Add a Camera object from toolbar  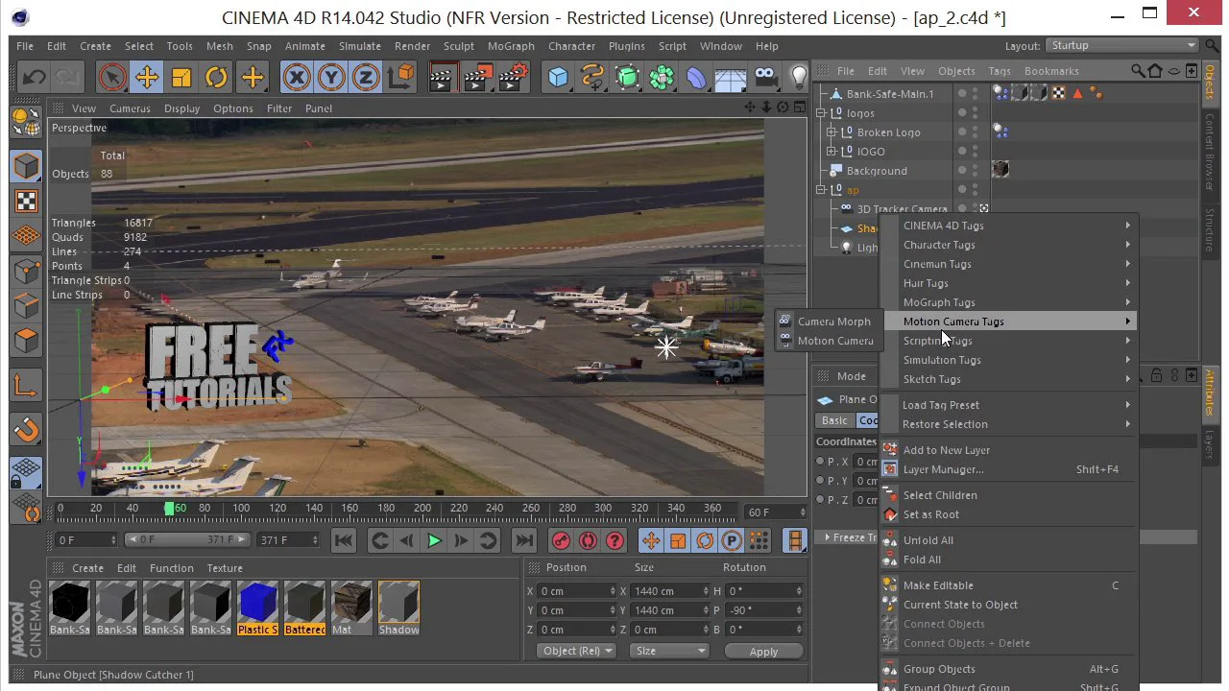pyautogui.click(x=765, y=77)
